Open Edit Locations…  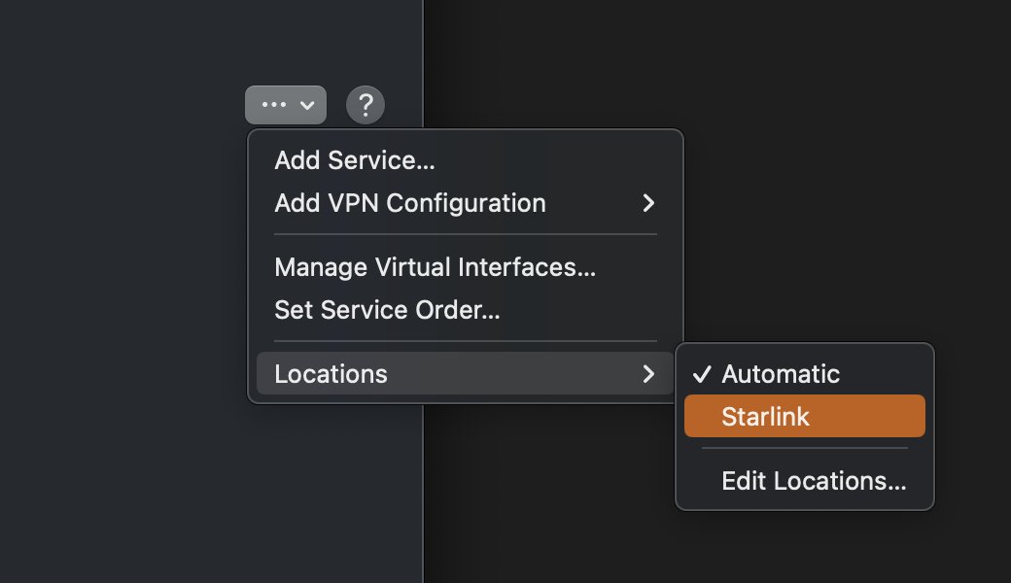coord(805,481)
